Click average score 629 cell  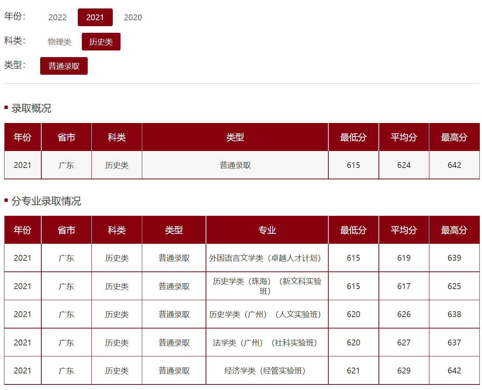pos(404,370)
